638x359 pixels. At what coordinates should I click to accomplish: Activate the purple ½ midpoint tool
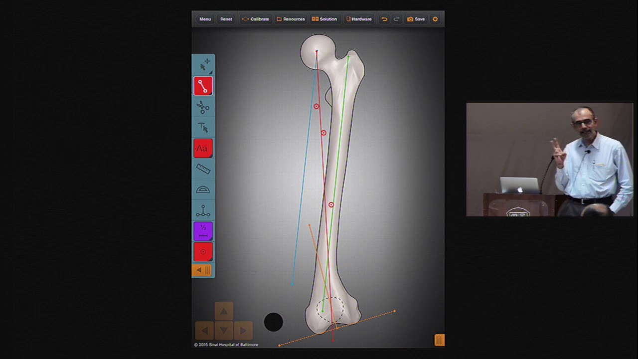(203, 231)
